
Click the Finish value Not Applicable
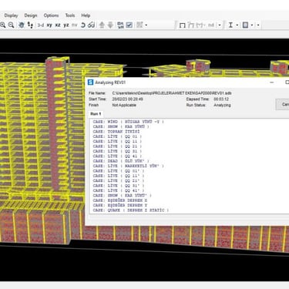click(x=124, y=105)
